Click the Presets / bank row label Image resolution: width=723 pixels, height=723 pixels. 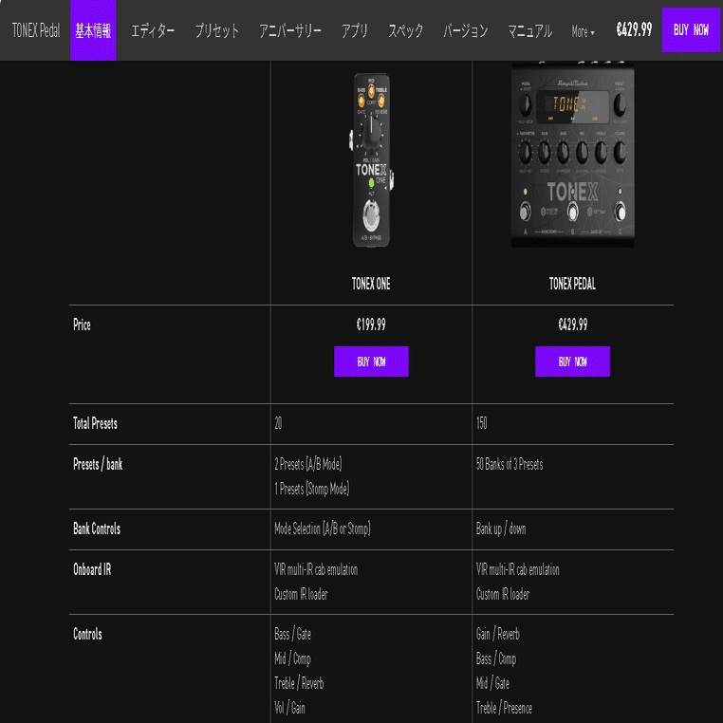[x=98, y=464]
